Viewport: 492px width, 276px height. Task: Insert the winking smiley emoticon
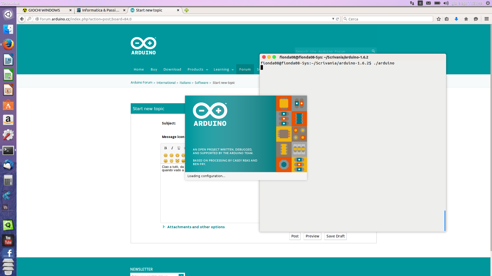171,155
